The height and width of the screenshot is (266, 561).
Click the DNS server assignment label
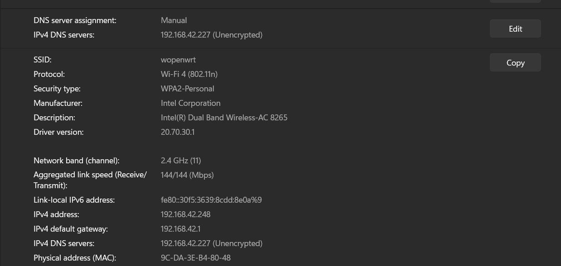(75, 20)
